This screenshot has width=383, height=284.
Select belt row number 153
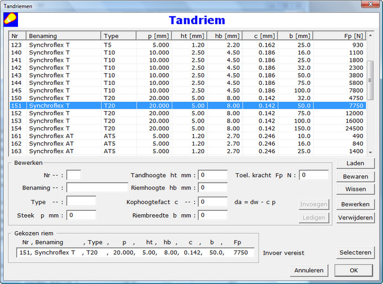point(188,121)
